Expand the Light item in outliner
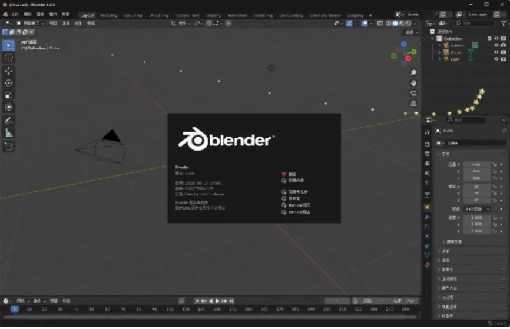 click(x=439, y=59)
